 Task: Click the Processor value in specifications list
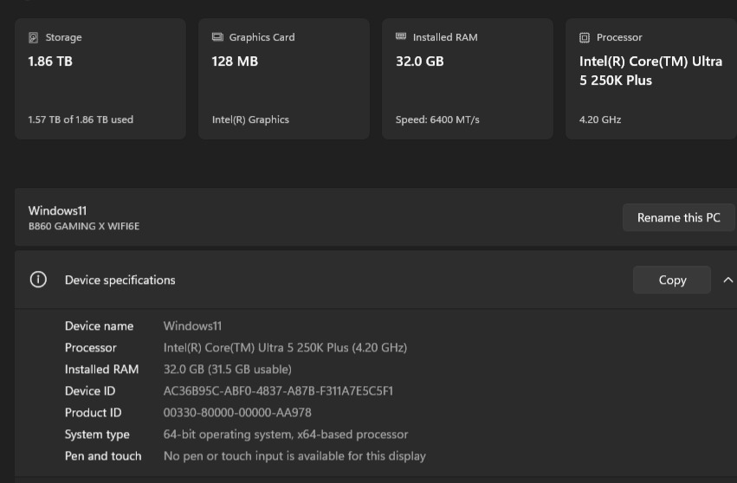(285, 348)
